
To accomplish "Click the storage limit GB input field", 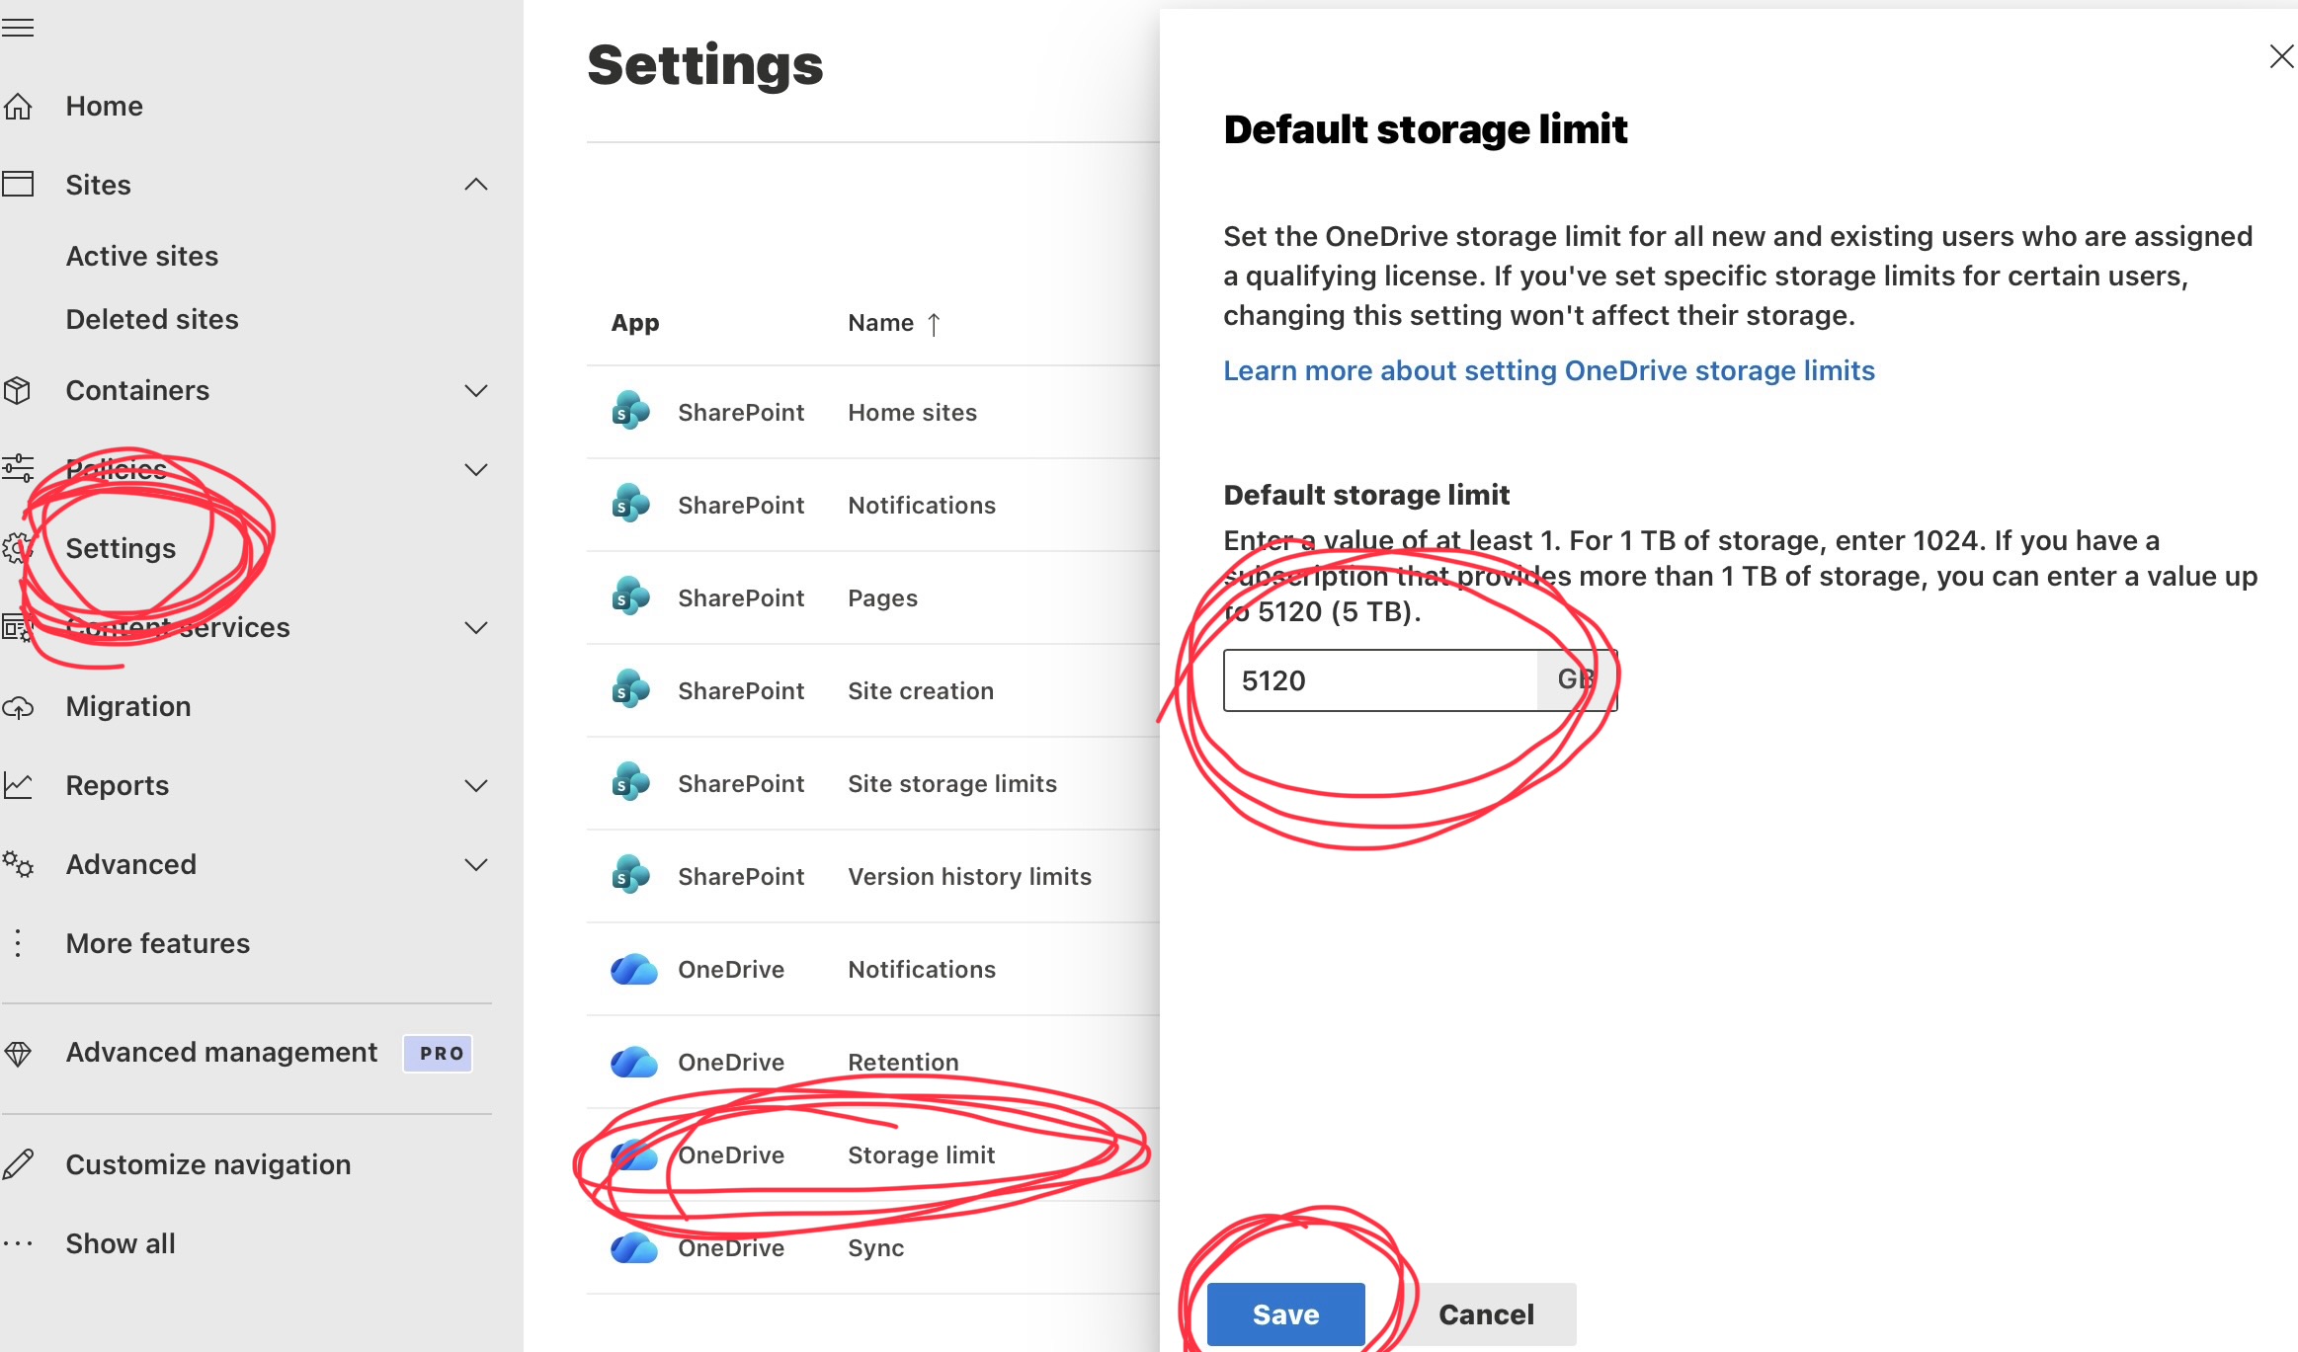I will tap(1379, 680).
